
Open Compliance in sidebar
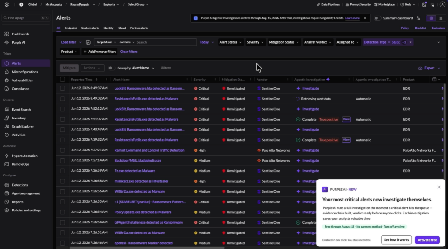(20, 89)
